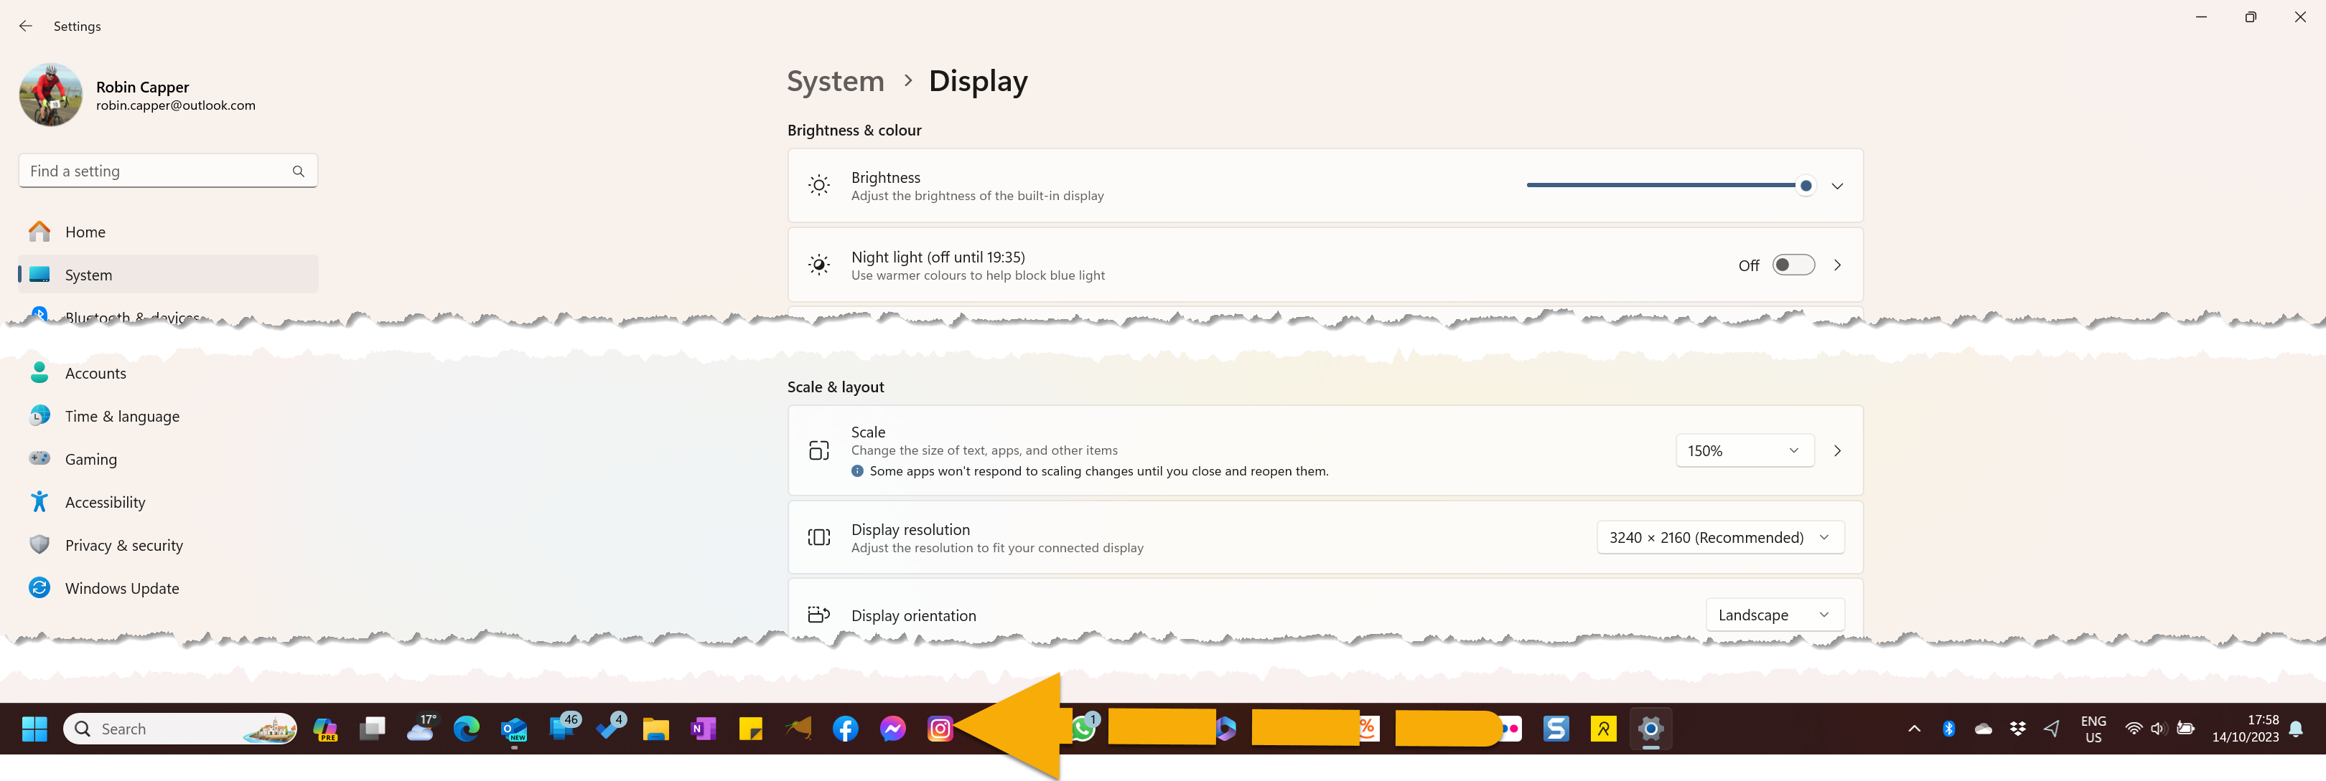The height and width of the screenshot is (781, 2326).
Task: Open the Sticky Notes taskbar app
Action: (750, 729)
